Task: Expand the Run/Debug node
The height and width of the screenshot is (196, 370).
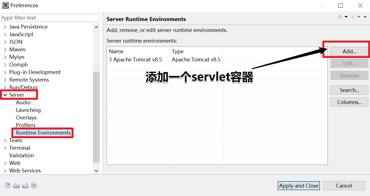Action: click(x=5, y=87)
